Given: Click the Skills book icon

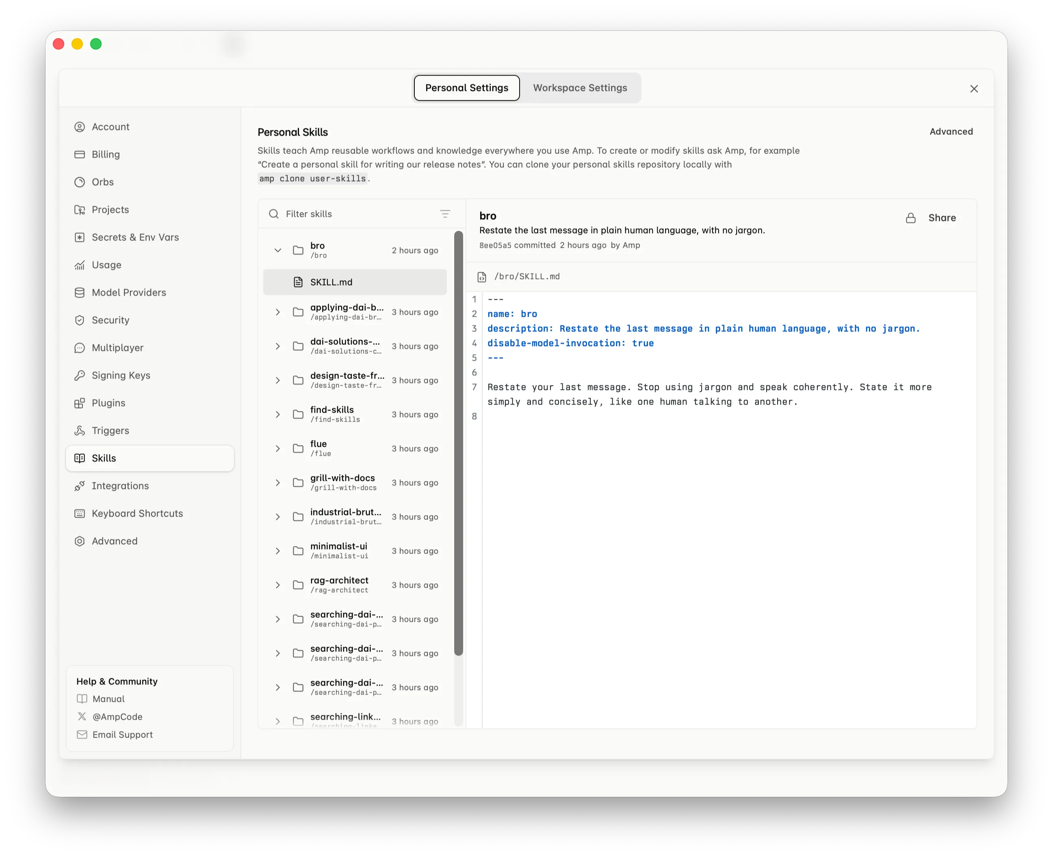Looking at the screenshot, I should click(80, 459).
